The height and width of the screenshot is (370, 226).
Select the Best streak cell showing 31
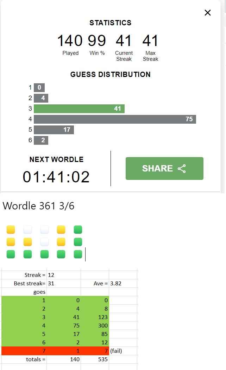(64, 284)
